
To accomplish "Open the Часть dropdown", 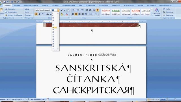I will (27, 12).
